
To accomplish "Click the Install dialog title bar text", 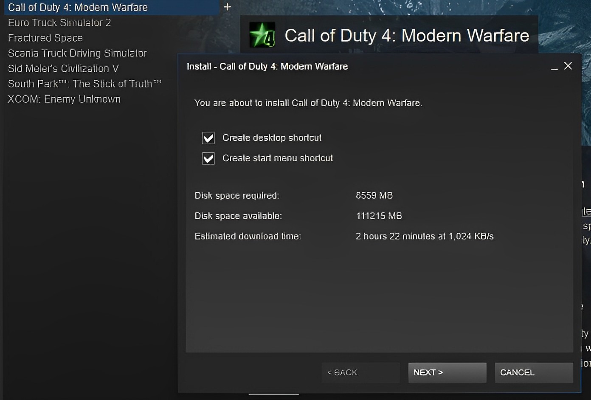I will (x=267, y=66).
